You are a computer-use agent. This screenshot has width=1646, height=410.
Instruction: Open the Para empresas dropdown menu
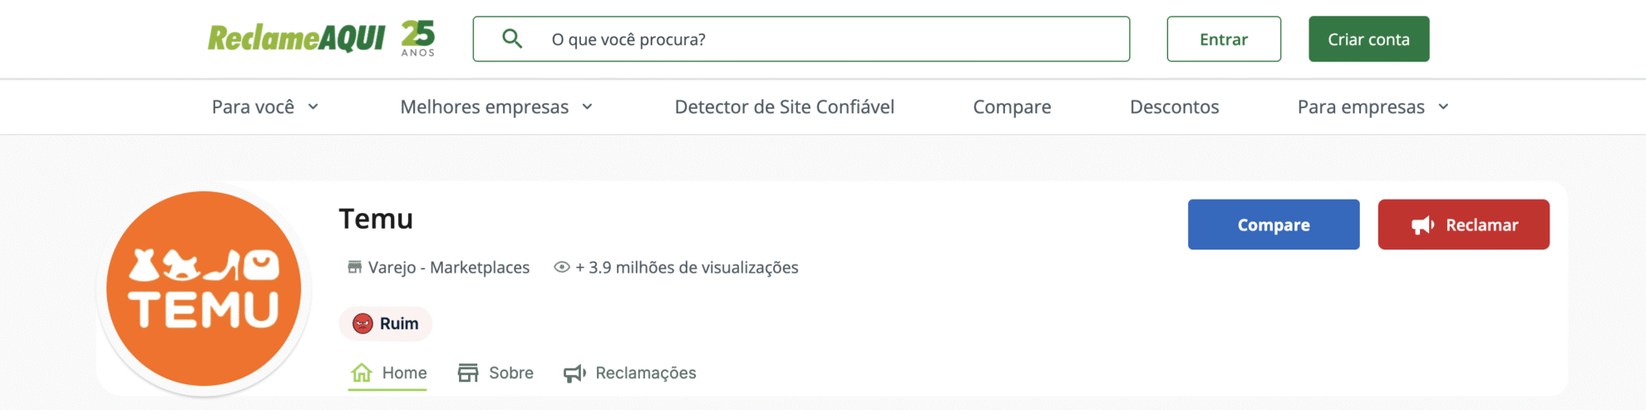pyautogui.click(x=1373, y=106)
